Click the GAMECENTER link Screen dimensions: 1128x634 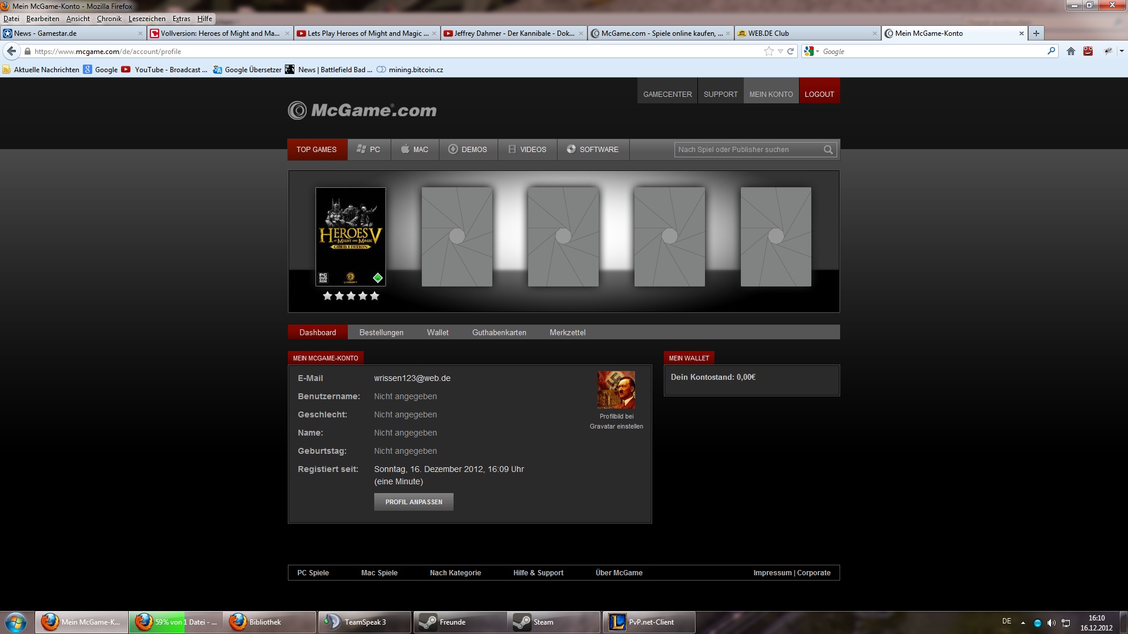(667, 94)
